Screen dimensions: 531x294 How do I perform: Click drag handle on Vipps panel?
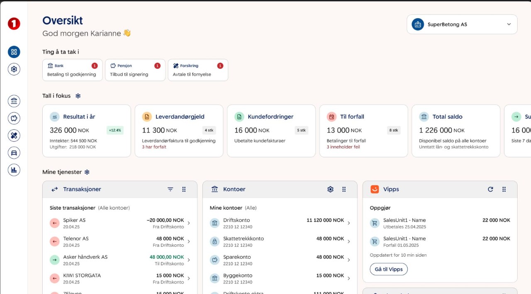click(x=504, y=189)
